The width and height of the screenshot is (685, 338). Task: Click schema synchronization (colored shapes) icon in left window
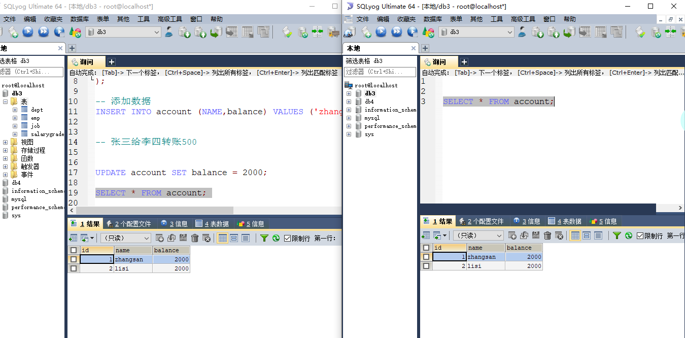(x=75, y=32)
